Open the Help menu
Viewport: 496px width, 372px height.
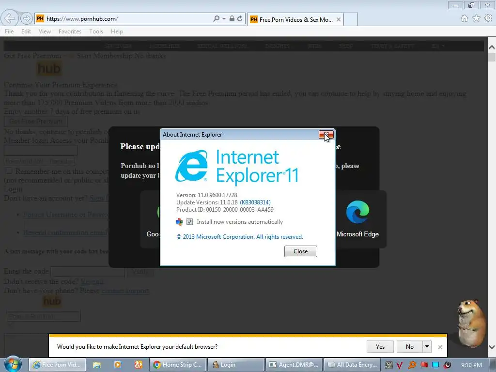point(117,31)
